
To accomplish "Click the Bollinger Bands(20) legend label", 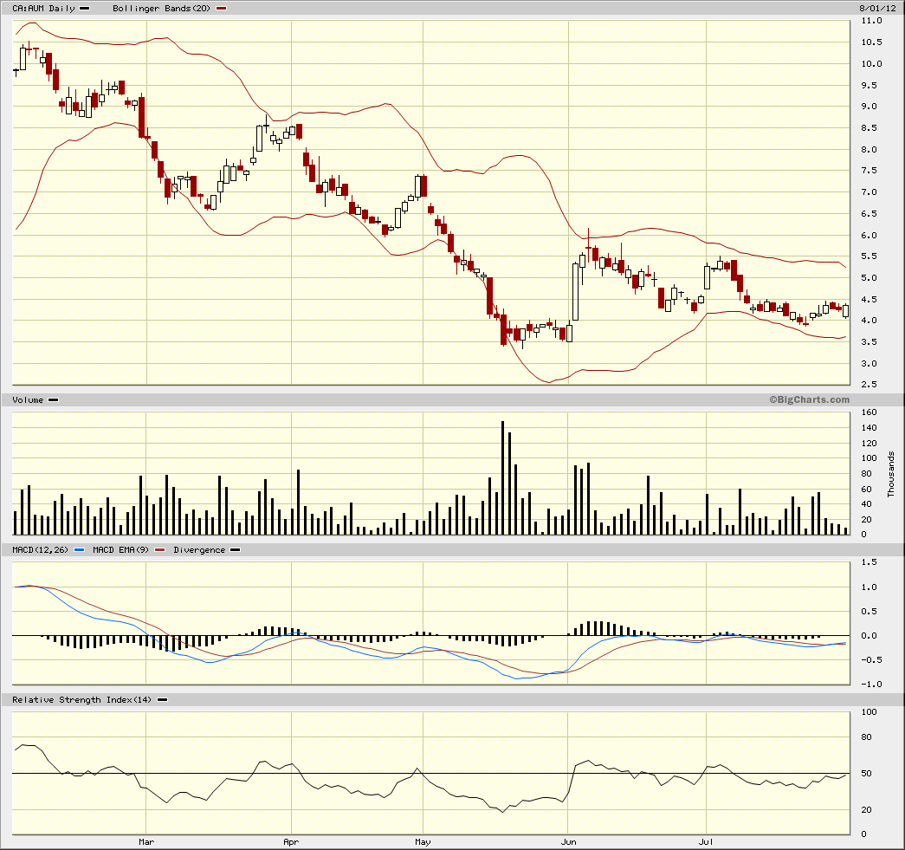I will pos(161,9).
